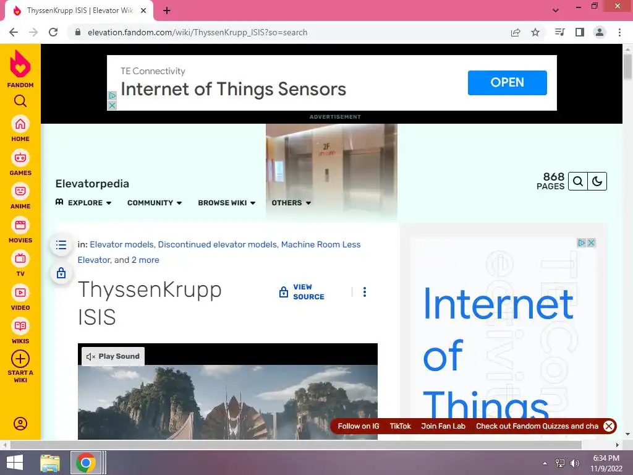Go to Fandom Home section
633x475 pixels.
[x=20, y=129]
